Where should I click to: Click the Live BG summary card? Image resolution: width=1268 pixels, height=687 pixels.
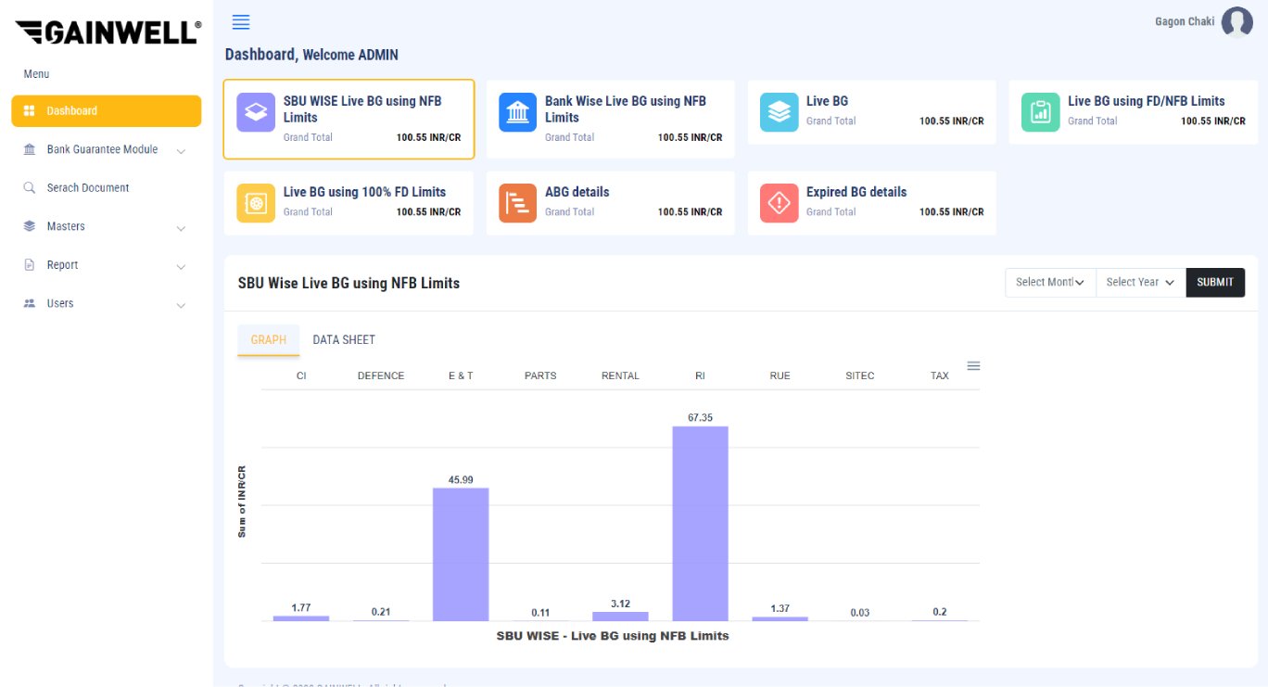pos(871,111)
